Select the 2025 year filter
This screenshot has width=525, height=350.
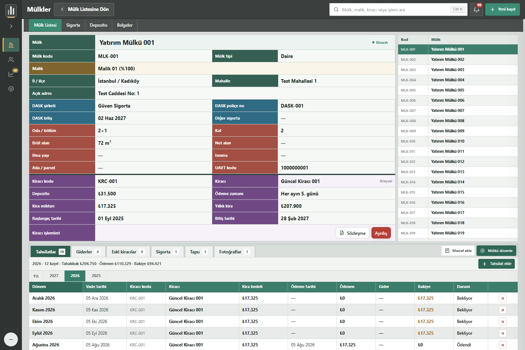pos(96,276)
